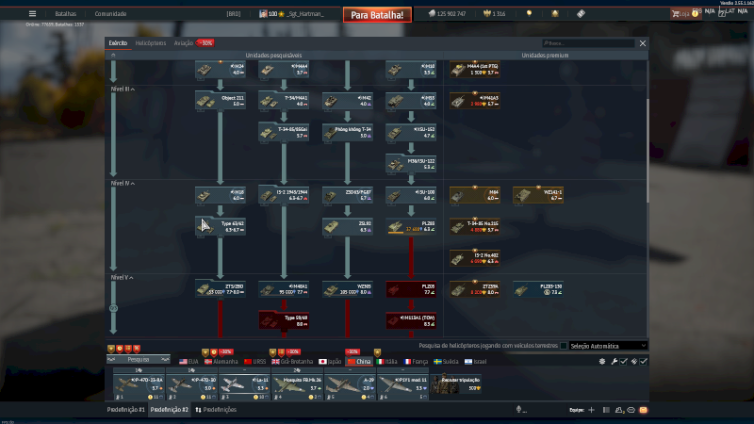Screen dimensions: 754x424
Task: Open the hamburger main menu
Action: [32, 13]
